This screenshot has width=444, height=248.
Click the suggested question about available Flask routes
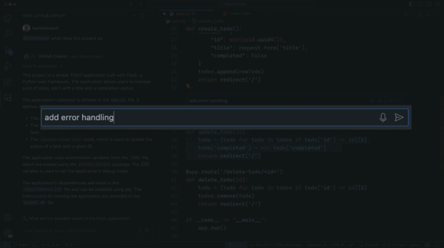(79, 218)
